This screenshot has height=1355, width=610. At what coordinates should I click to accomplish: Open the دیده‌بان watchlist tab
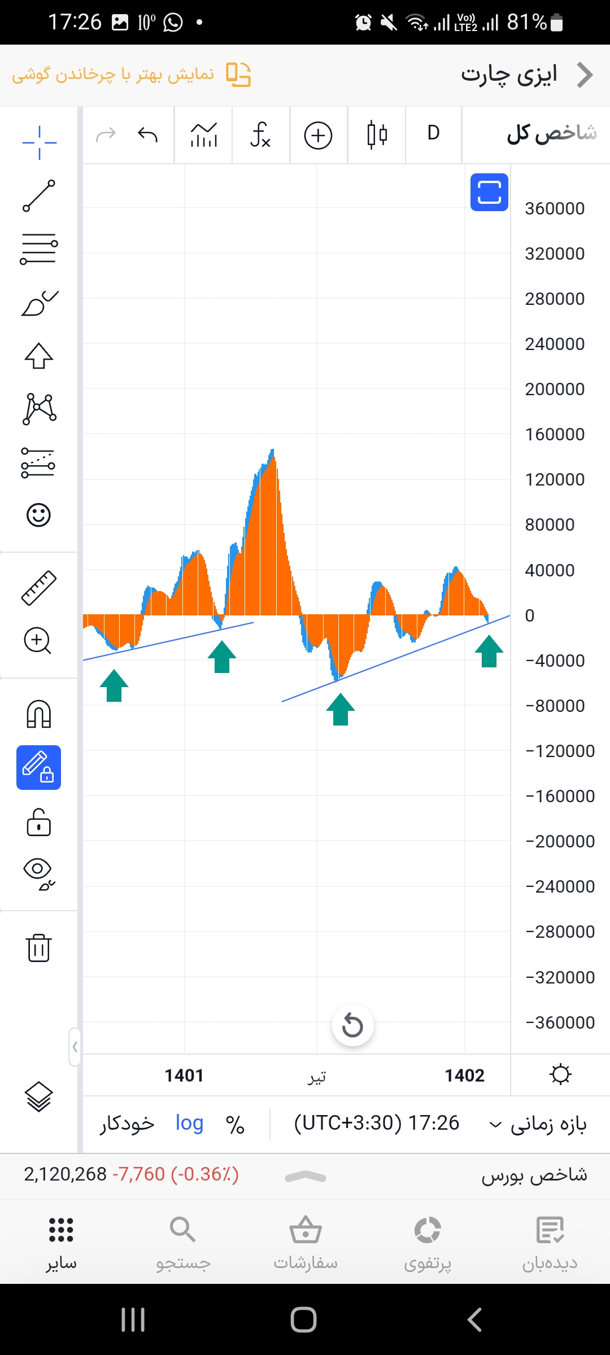click(x=550, y=1244)
